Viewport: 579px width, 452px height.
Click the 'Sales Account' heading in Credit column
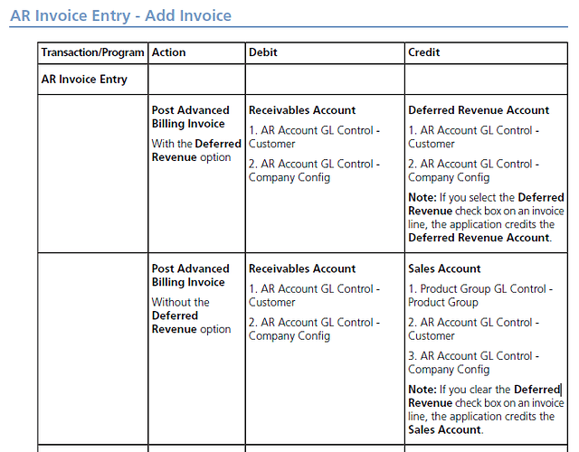coord(444,268)
